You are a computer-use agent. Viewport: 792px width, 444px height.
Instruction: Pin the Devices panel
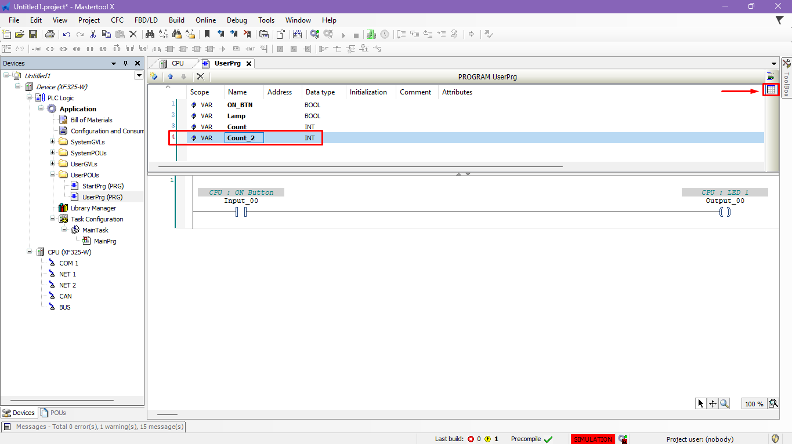[125, 63]
